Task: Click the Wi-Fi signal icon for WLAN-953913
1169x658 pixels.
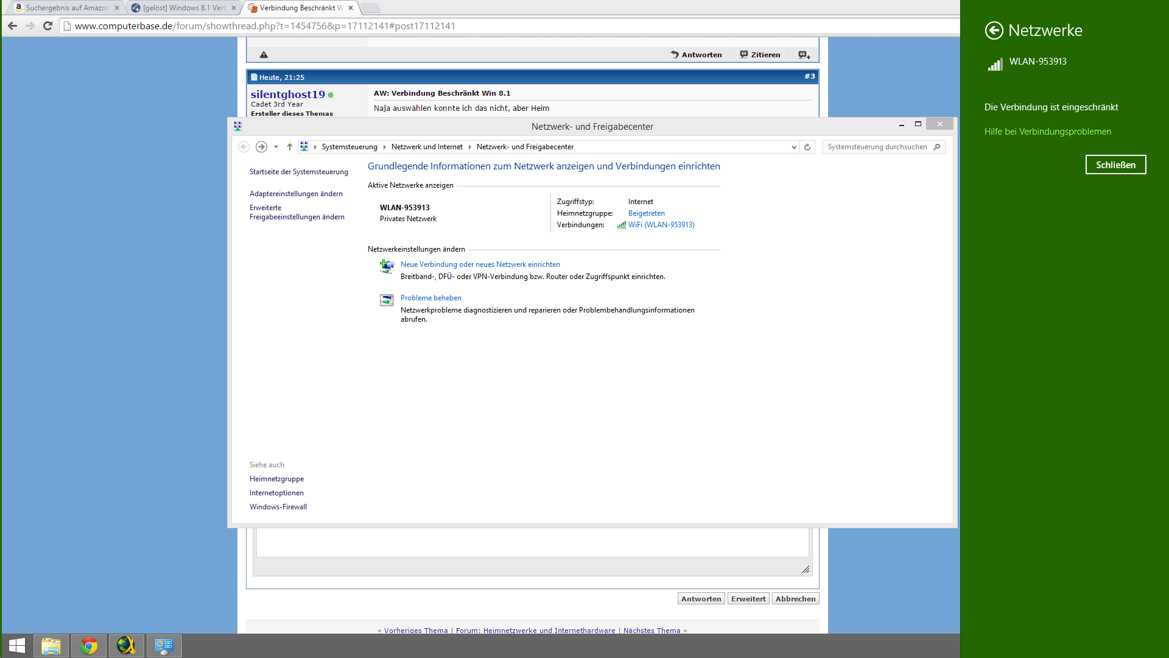Action: click(995, 65)
